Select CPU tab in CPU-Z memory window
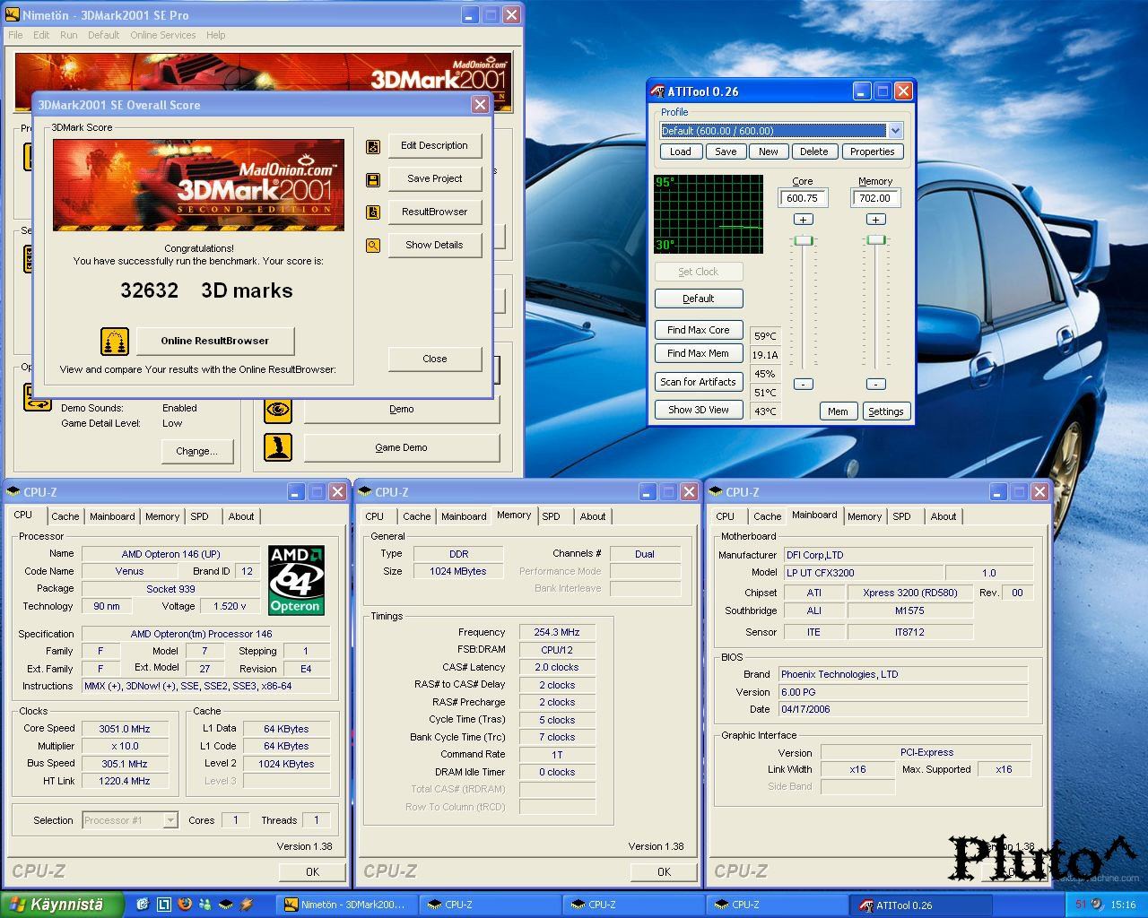This screenshot has width=1148, height=918. (x=374, y=516)
